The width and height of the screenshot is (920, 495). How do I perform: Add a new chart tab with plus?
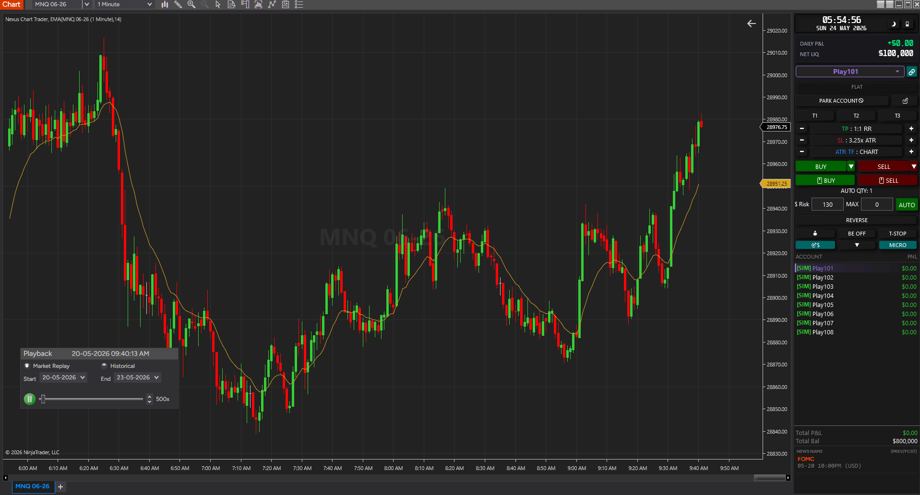[60, 487]
